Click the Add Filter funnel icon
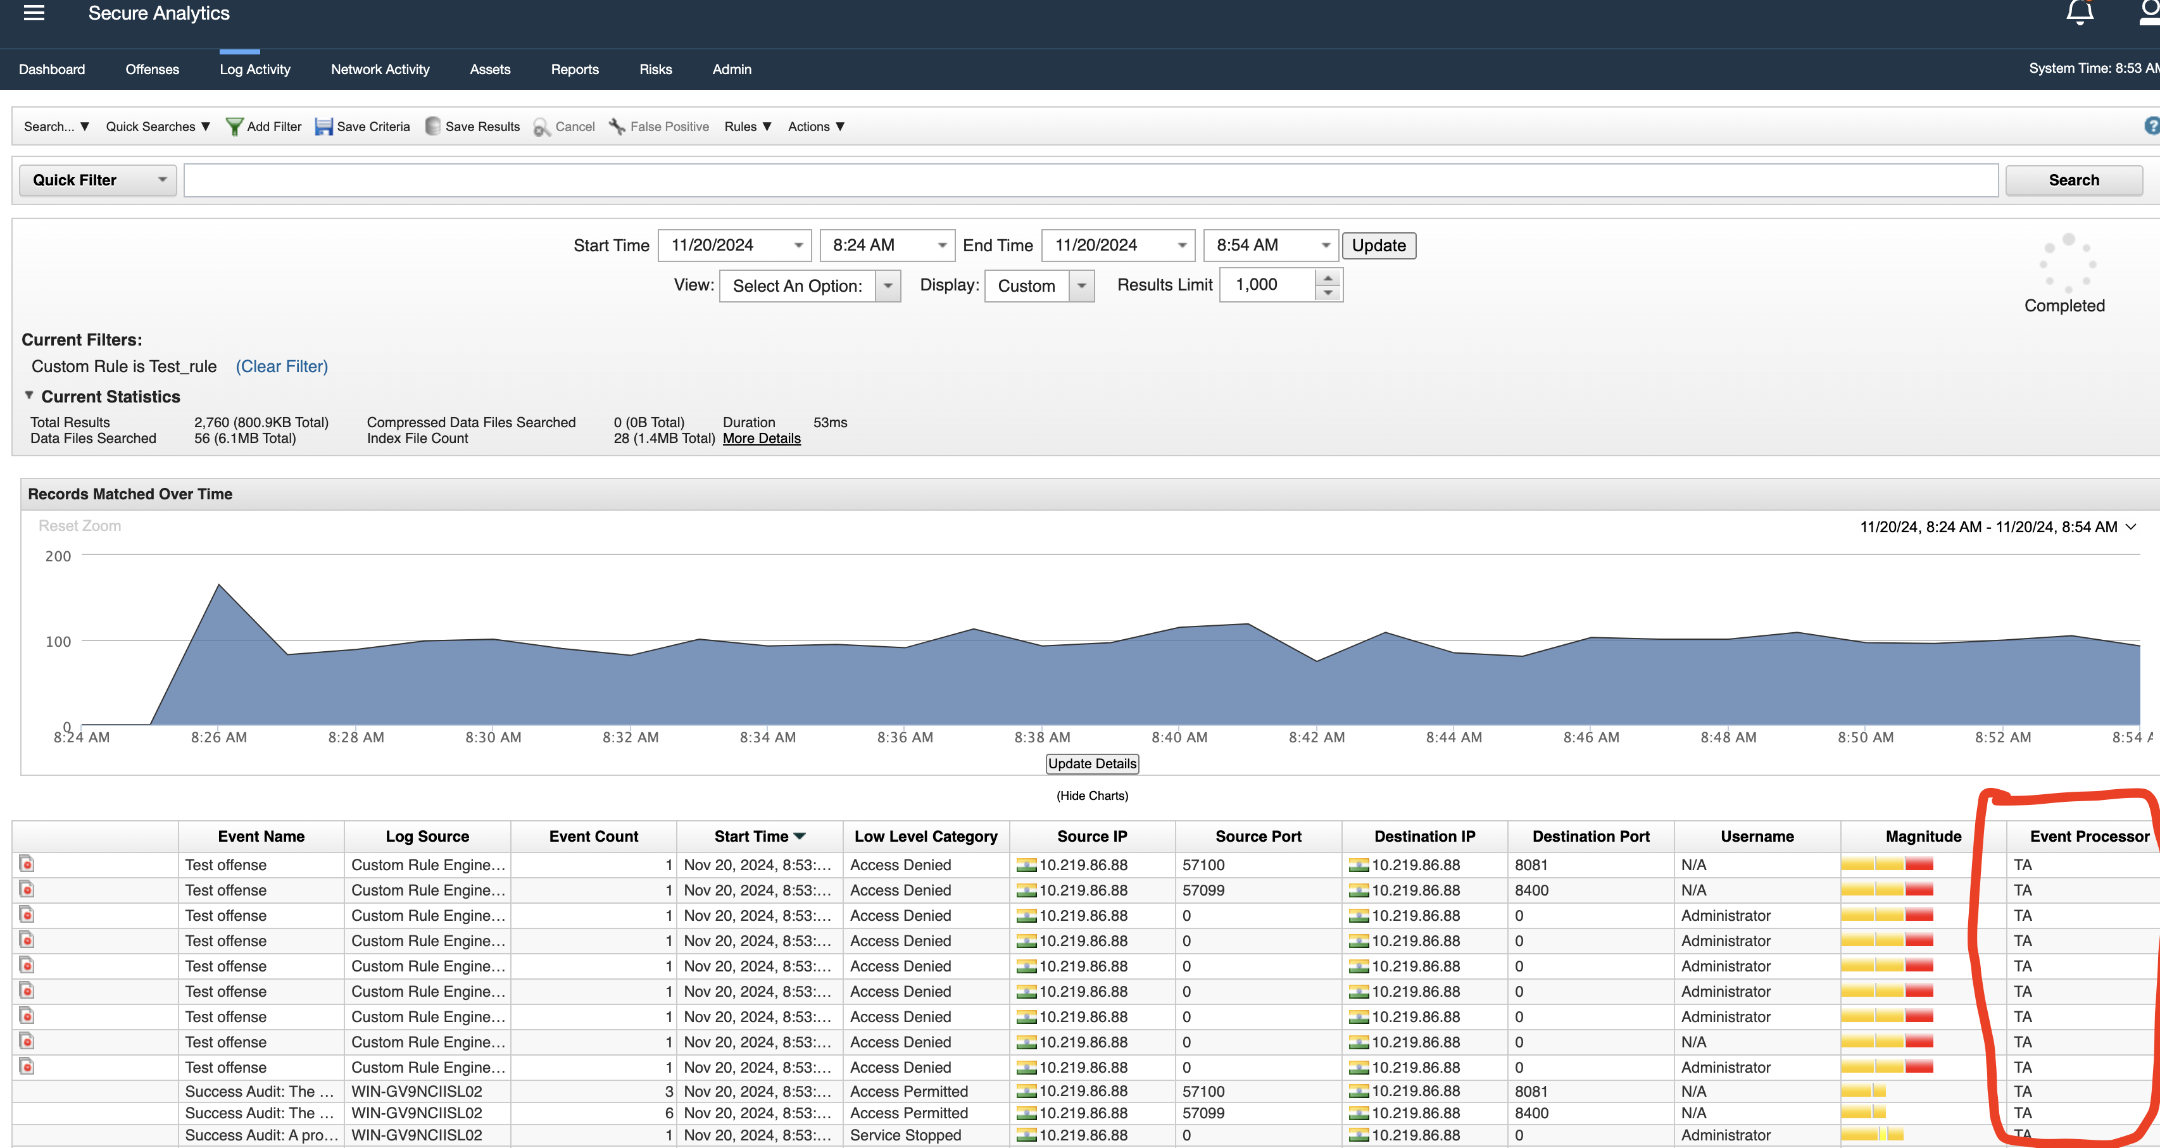 point(235,127)
